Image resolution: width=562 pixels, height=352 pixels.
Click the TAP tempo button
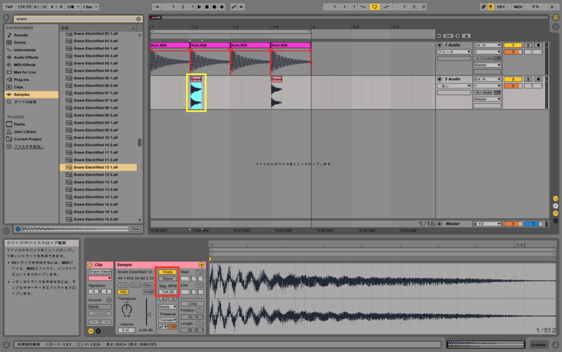[9, 7]
